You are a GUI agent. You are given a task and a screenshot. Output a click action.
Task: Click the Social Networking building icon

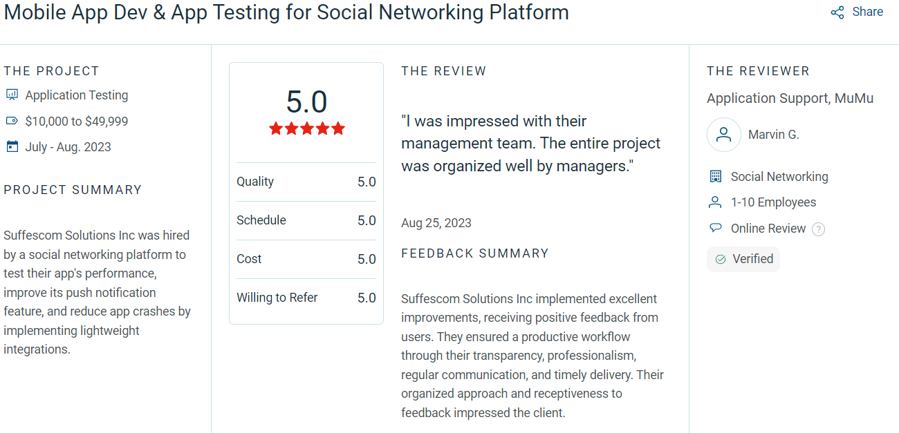coord(716,177)
